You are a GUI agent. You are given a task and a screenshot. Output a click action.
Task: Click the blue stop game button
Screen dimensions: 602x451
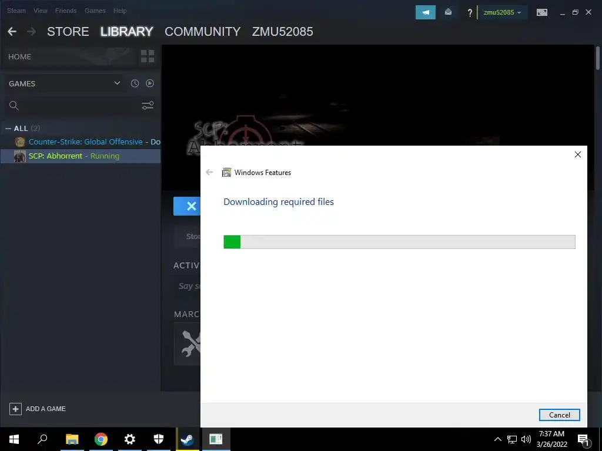pyautogui.click(x=187, y=206)
